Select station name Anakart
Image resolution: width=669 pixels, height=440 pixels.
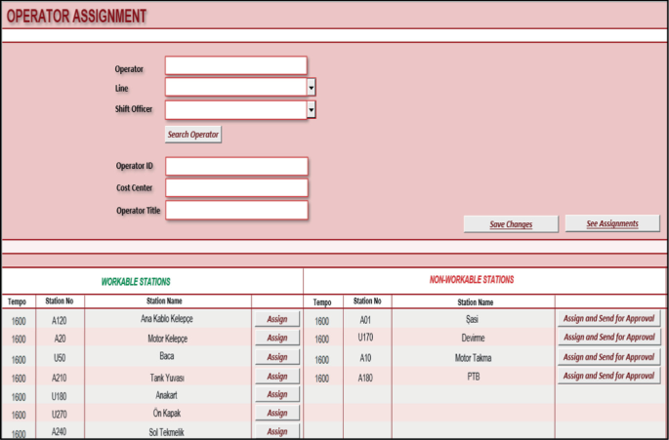pyautogui.click(x=166, y=395)
